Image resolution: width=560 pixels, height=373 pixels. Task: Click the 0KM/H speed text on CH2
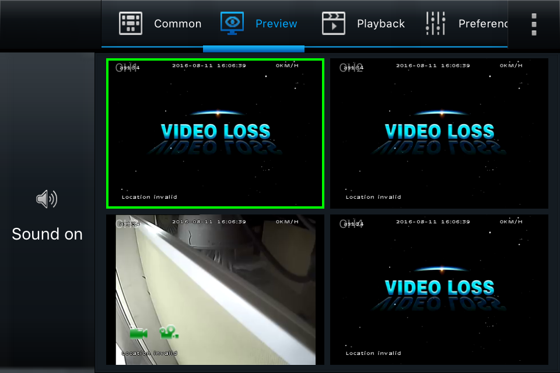tap(511, 65)
